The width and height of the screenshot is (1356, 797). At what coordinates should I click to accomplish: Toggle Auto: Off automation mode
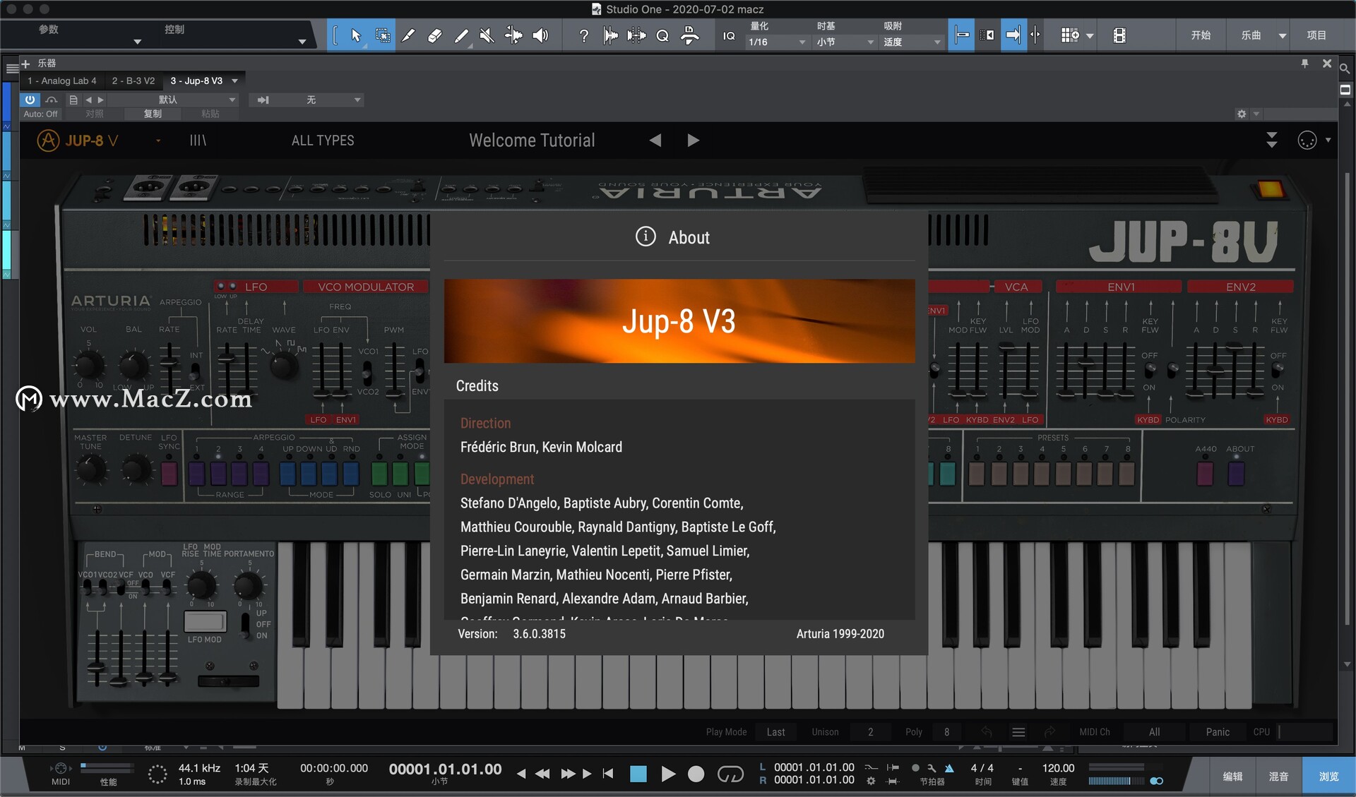click(40, 114)
